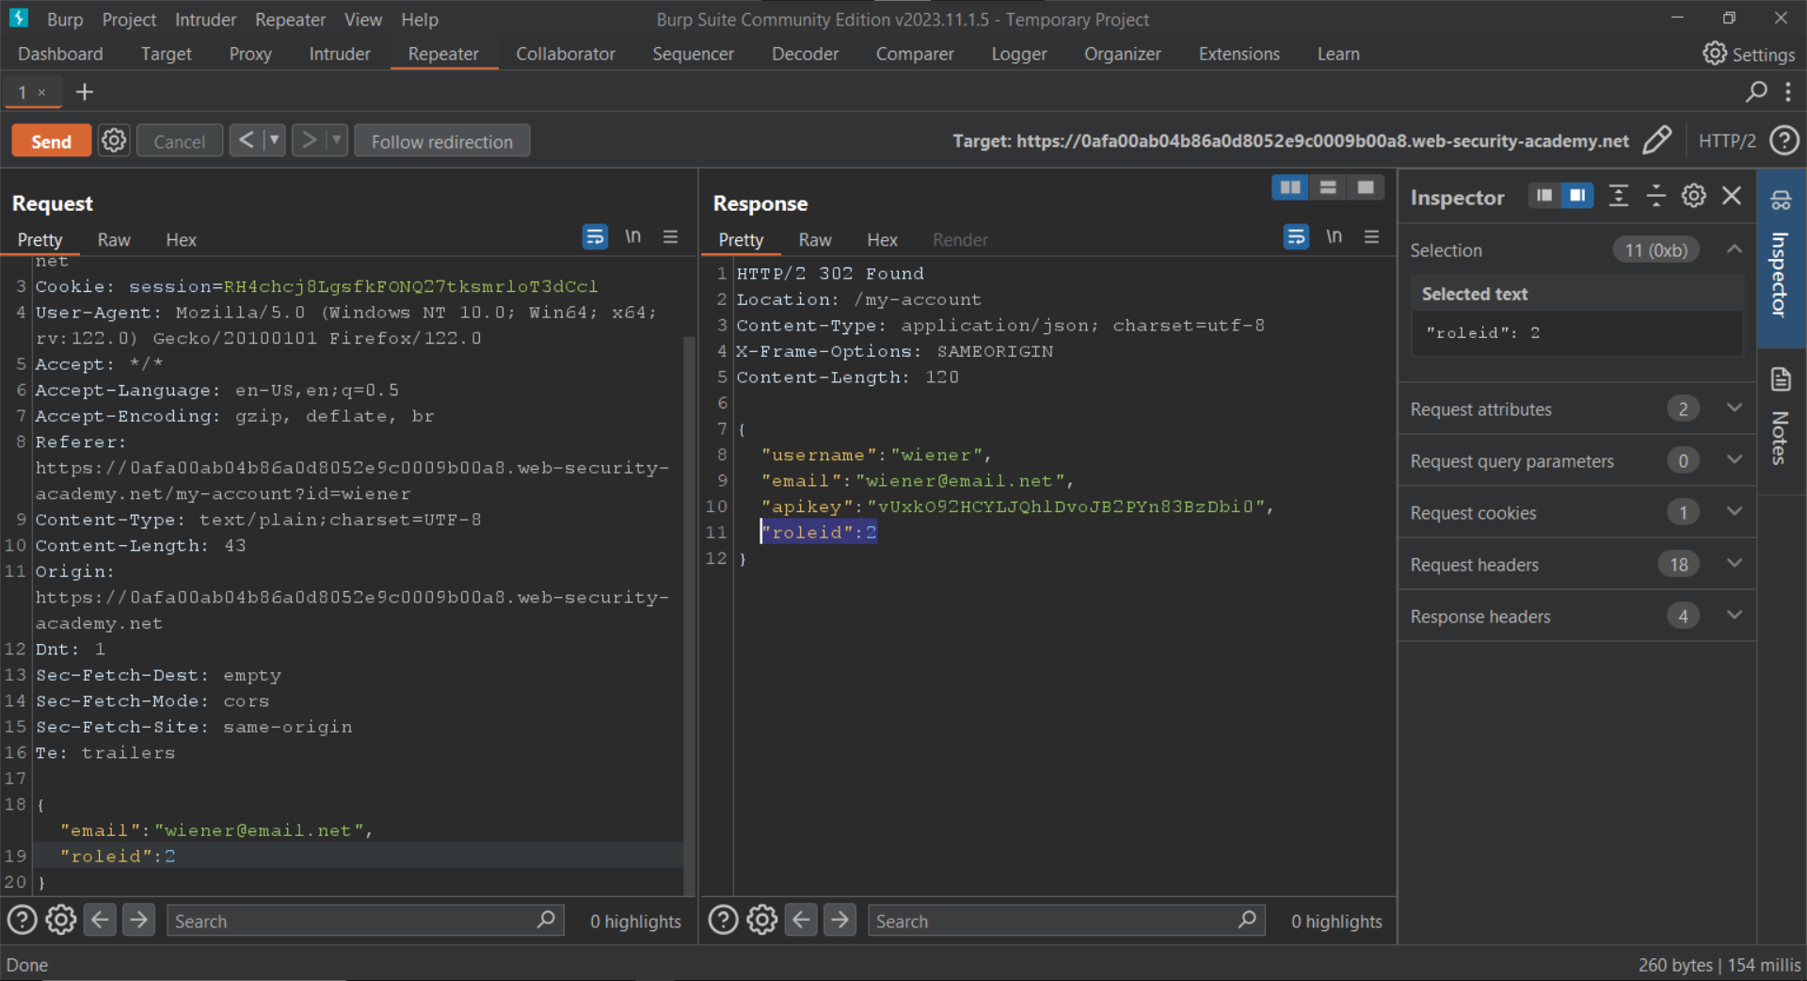This screenshot has width=1807, height=981.
Task: Switch to side-by-side request/response layout
Action: click(1289, 187)
